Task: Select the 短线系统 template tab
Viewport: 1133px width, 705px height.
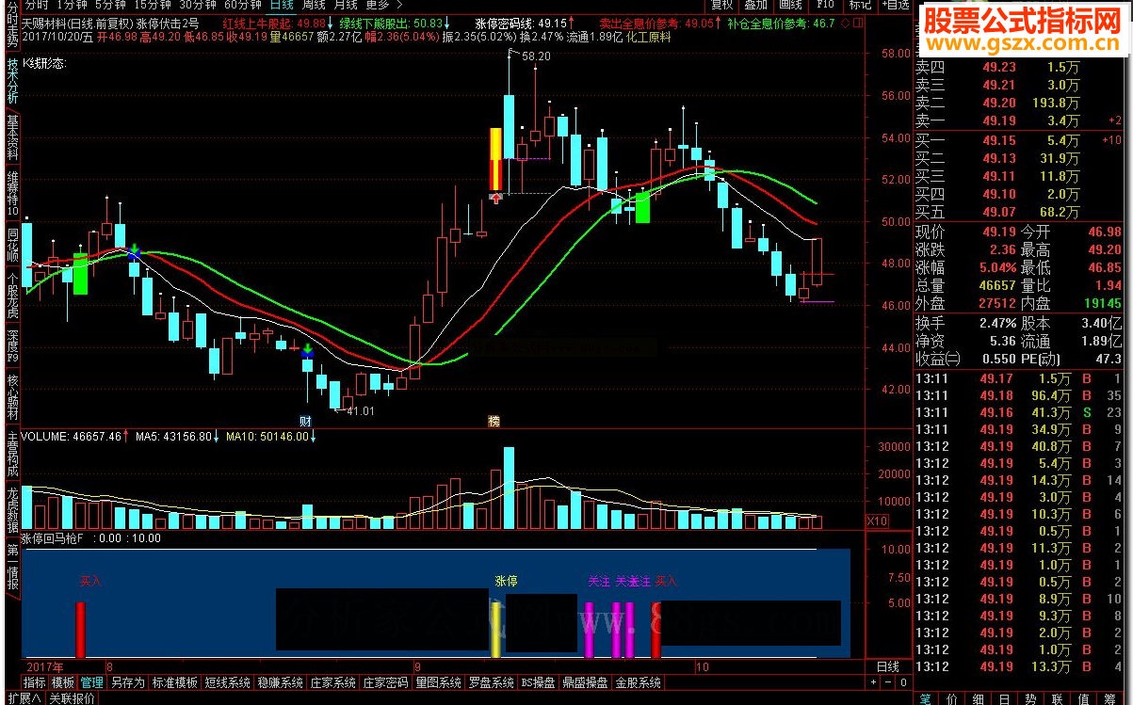Action: 227,682
